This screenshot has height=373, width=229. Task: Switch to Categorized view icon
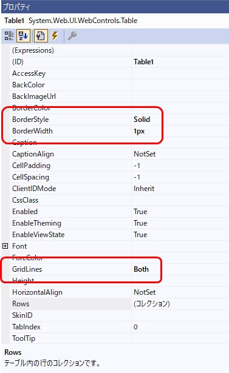[x=9, y=36]
